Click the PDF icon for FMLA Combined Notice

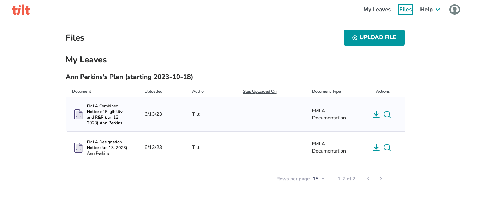point(78,114)
